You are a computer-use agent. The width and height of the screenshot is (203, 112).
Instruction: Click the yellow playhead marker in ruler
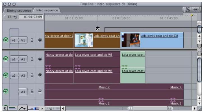(192, 15)
